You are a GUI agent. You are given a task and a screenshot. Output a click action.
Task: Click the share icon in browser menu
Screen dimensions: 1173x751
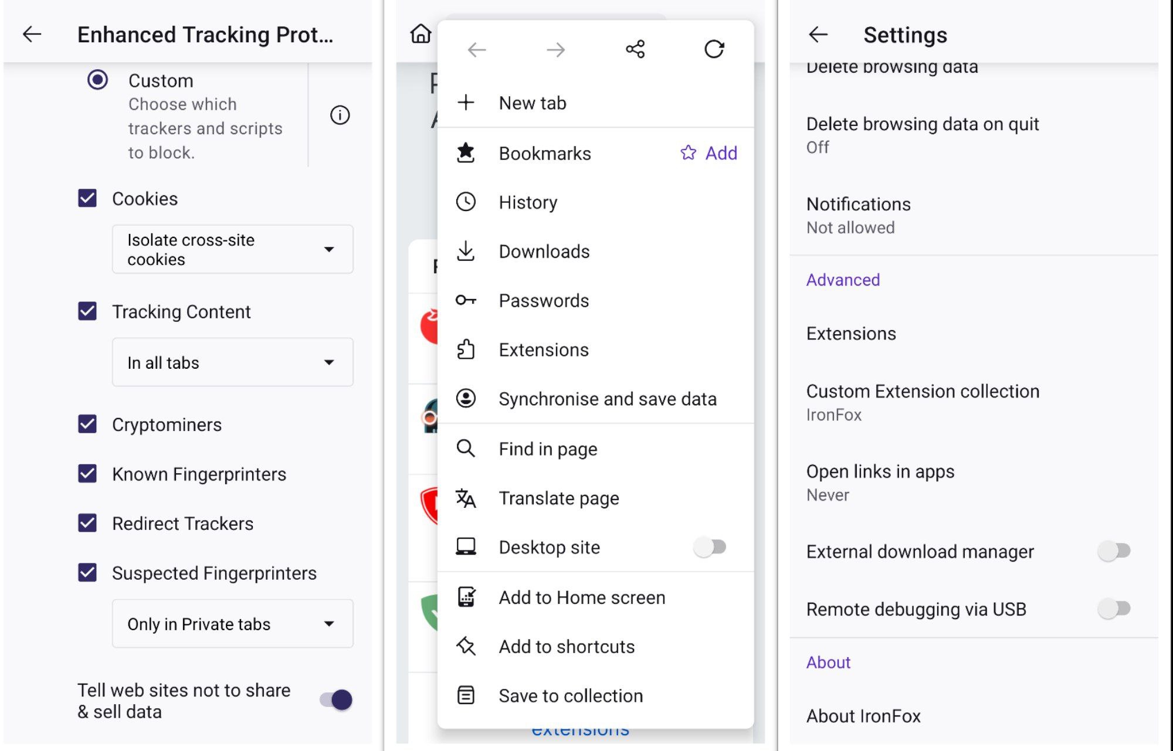click(x=635, y=49)
